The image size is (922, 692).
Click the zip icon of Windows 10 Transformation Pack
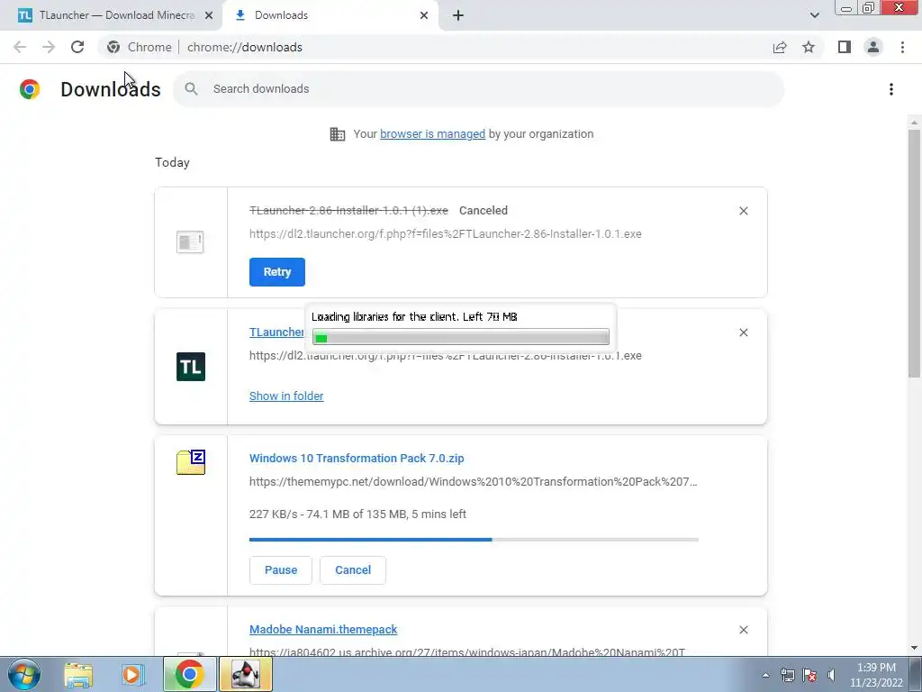[x=191, y=462]
